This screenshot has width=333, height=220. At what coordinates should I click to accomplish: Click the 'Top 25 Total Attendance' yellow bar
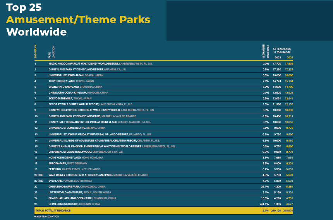[x=155, y=210]
